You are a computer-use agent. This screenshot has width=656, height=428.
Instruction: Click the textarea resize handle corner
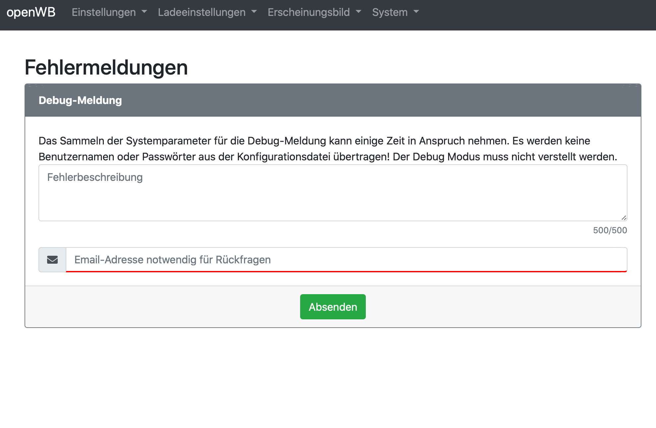[624, 218]
